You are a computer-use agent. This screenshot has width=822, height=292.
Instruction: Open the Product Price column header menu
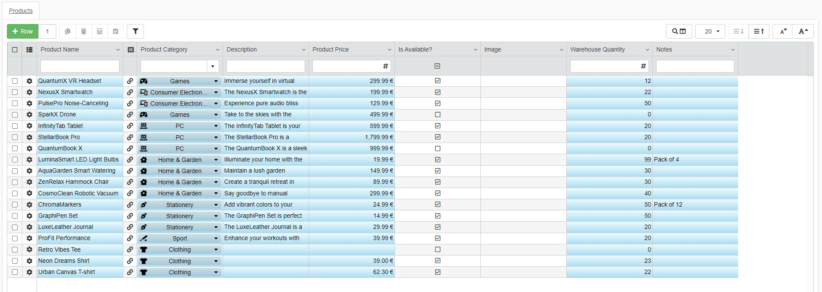point(389,50)
